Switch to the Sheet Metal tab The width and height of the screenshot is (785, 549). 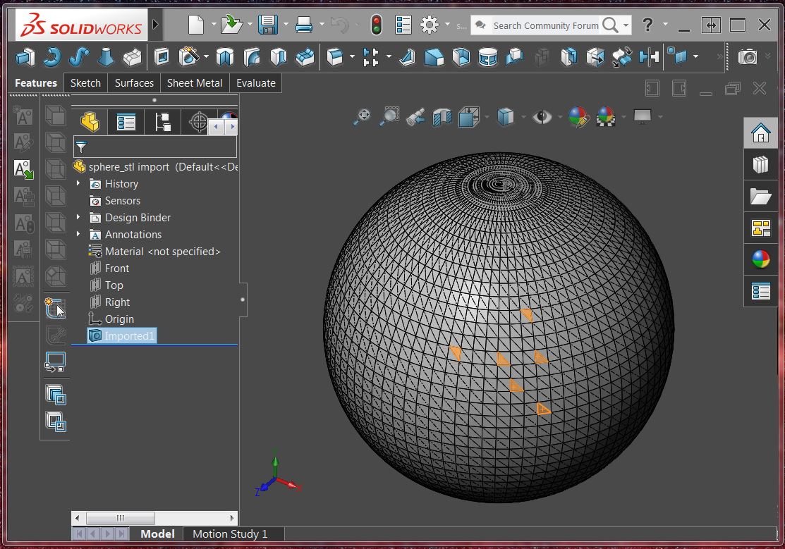pyautogui.click(x=195, y=83)
